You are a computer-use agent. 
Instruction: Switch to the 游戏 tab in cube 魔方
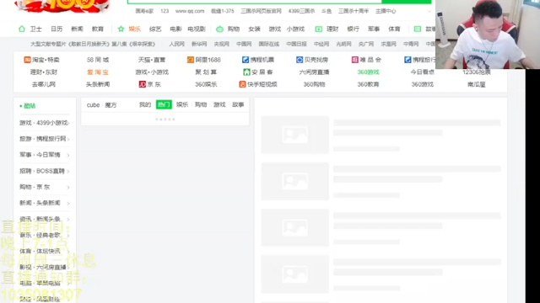(219, 104)
